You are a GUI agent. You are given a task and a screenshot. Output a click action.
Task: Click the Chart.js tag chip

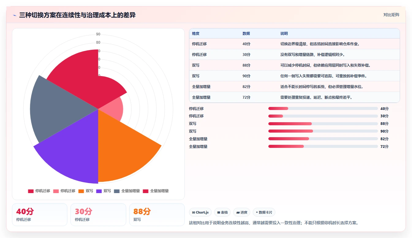click(200, 212)
